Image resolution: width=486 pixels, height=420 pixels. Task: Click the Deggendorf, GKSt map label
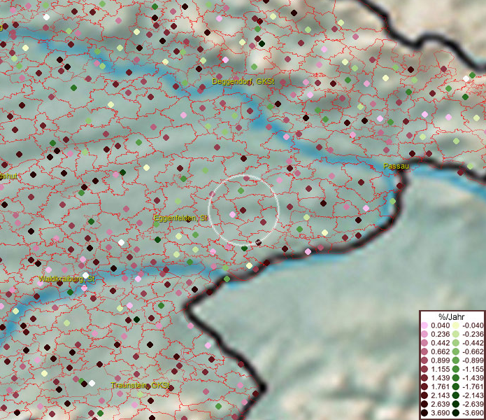tap(243, 82)
